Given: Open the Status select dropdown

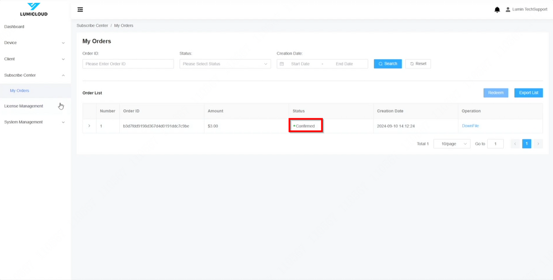Looking at the screenshot, I should (225, 64).
